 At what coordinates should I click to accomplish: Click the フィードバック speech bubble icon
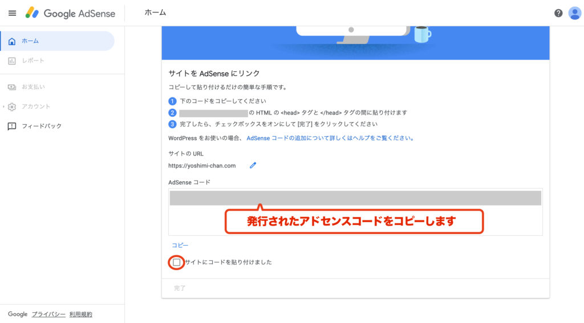[x=12, y=126]
